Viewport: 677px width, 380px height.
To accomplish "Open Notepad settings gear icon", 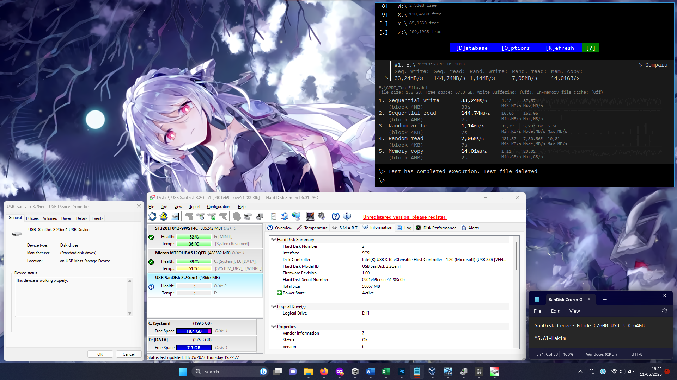I will point(665,311).
